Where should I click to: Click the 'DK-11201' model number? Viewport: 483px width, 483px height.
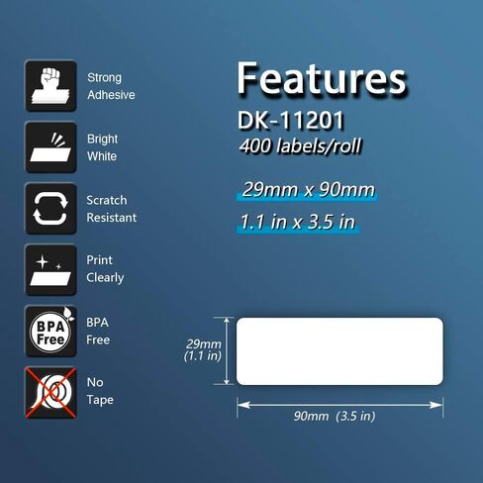point(291,120)
